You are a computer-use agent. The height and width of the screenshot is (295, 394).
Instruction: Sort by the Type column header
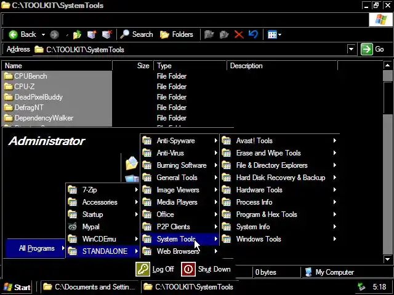tap(190, 66)
